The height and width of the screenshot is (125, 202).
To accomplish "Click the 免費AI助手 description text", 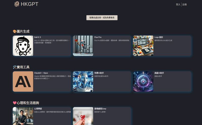I will click(x=102, y=76).
